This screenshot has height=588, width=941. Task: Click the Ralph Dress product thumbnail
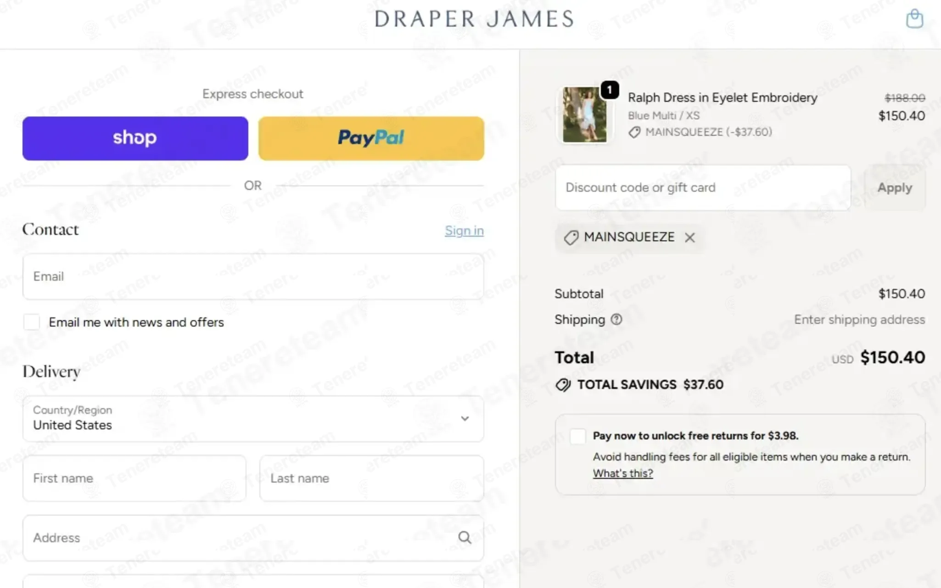click(584, 115)
